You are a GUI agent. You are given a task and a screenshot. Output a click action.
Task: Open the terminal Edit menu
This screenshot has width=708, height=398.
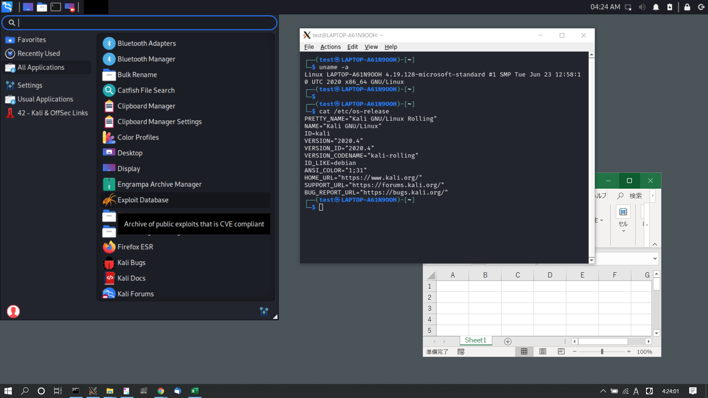[352, 47]
